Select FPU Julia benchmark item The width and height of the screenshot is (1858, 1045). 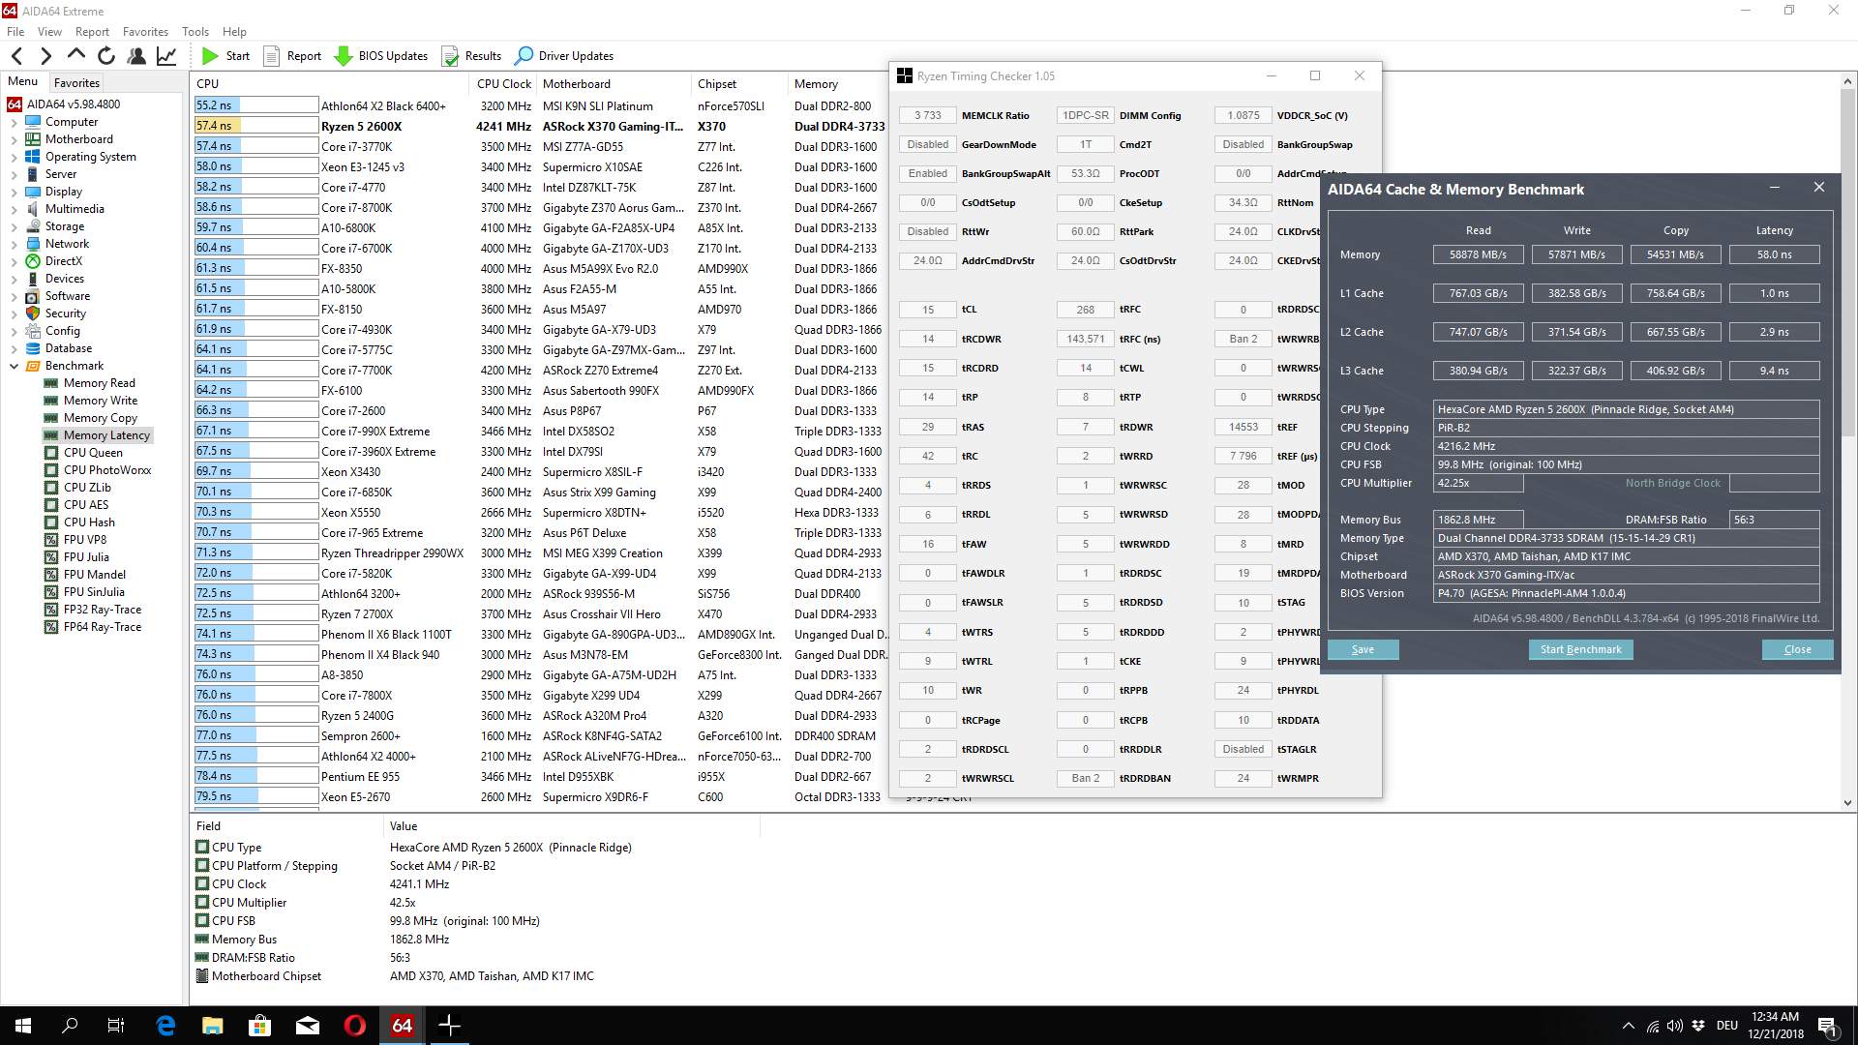tap(86, 557)
